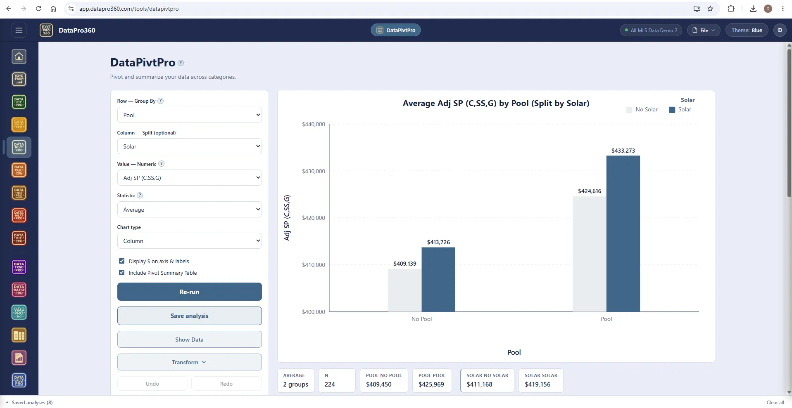Open the Chart type Column dropdown

tap(189, 241)
